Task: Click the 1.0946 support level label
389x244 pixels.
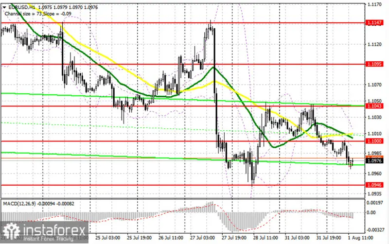Action: tap(374, 185)
